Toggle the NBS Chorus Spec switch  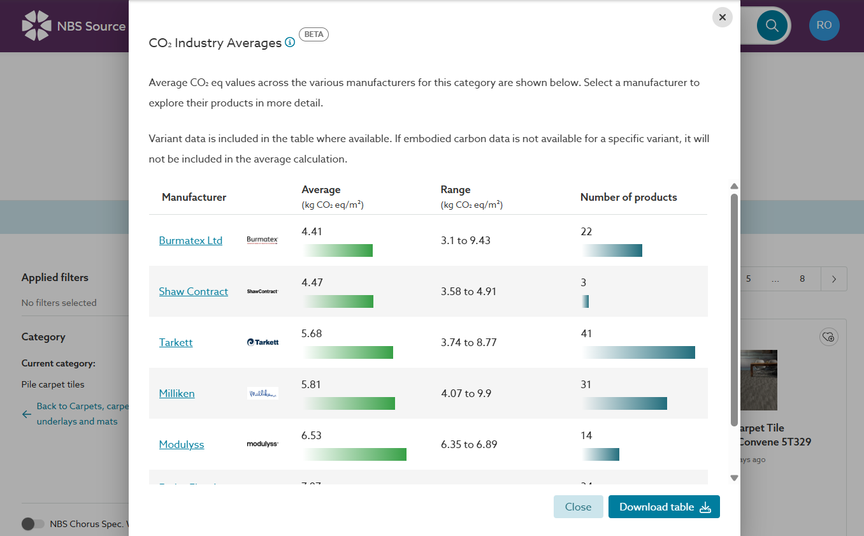pos(33,524)
